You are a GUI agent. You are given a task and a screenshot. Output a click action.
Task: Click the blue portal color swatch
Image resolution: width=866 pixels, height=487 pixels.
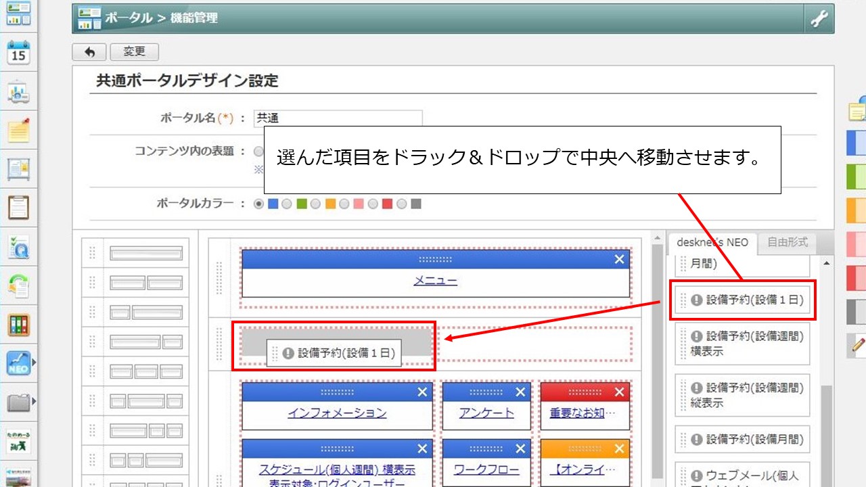[273, 204]
